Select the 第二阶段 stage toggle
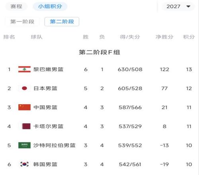199x175 pixels. click(x=62, y=21)
